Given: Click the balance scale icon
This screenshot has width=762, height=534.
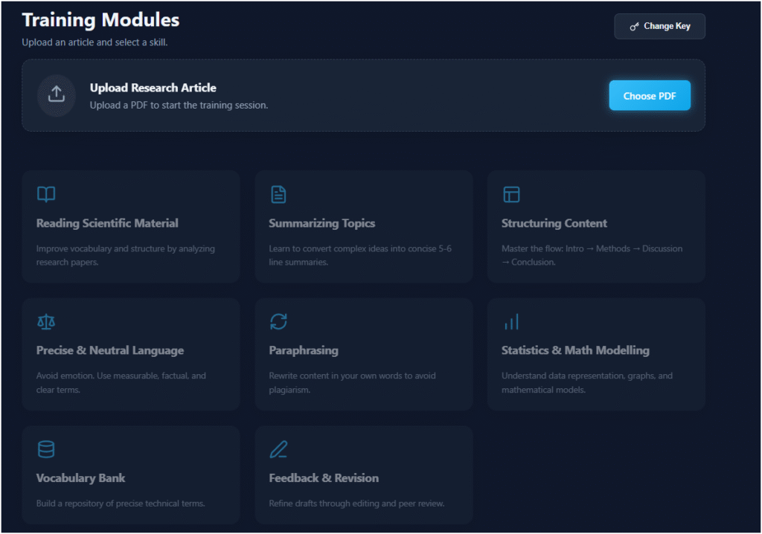Looking at the screenshot, I should 46,322.
